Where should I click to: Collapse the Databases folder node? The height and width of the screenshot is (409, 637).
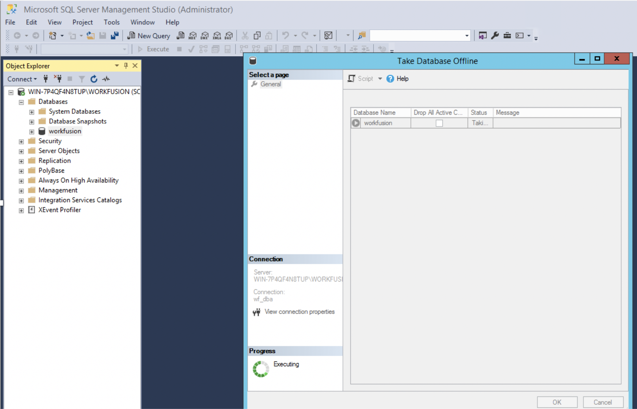tap(21, 102)
